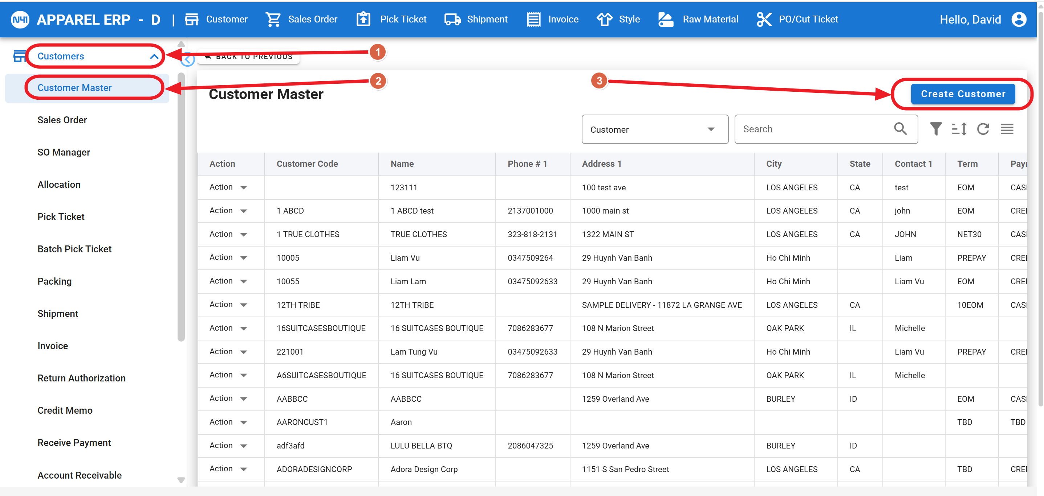
Task: Select SO Manager in the sidebar
Action: 64,152
